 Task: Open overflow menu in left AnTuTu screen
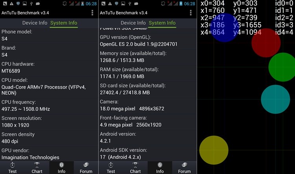[x=92, y=13]
